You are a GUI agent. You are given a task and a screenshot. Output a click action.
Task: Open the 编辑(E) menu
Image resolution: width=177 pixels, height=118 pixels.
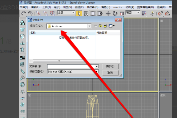pyautogui.click(x=35, y=7)
